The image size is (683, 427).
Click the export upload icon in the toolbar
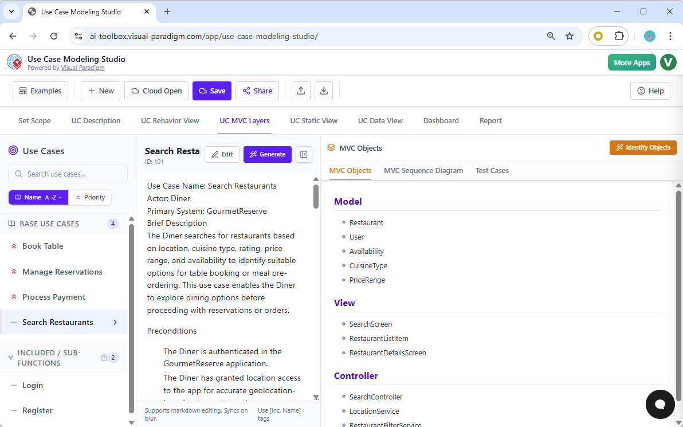[x=301, y=91]
